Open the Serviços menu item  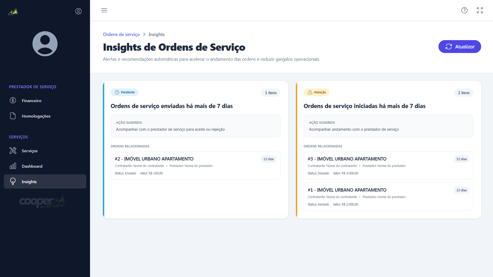point(45,151)
